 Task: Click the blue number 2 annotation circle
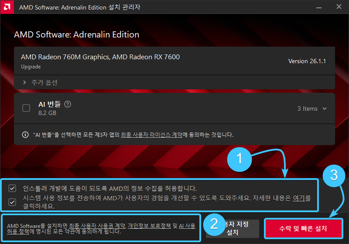214,224
